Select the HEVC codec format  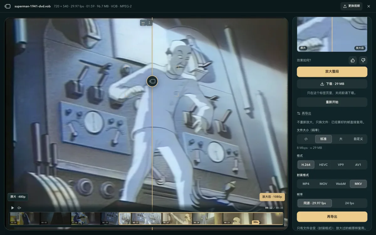[323, 164]
